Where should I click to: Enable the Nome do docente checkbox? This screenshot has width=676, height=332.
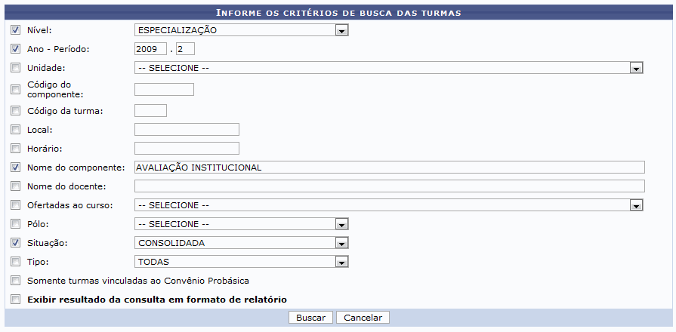coord(16,186)
